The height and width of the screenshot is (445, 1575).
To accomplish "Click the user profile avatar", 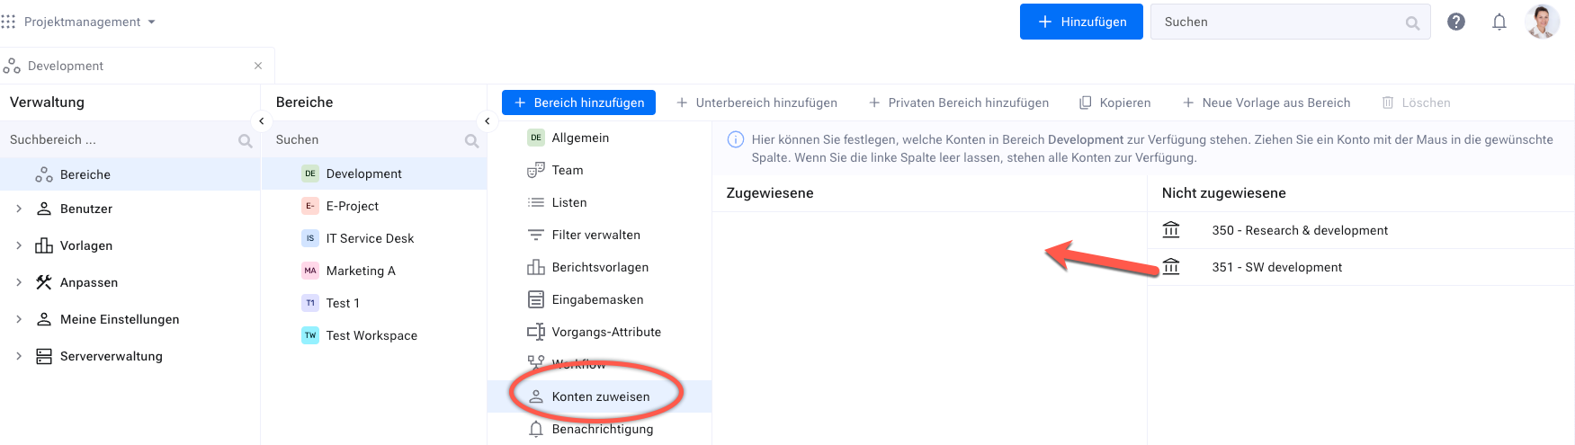I will [x=1542, y=22].
